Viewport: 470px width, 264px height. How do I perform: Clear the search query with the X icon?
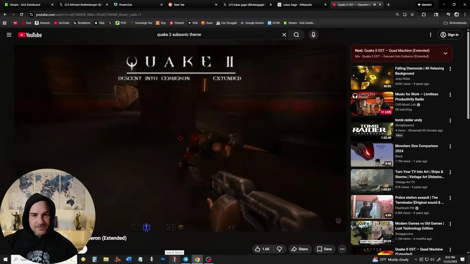(x=284, y=35)
